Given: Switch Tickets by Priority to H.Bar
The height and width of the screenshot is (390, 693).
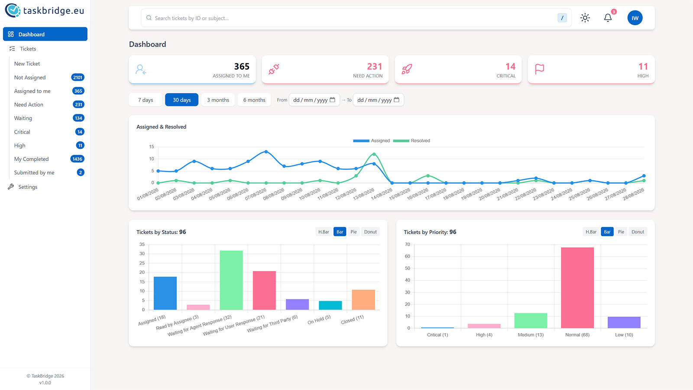Looking at the screenshot, I should [591, 232].
